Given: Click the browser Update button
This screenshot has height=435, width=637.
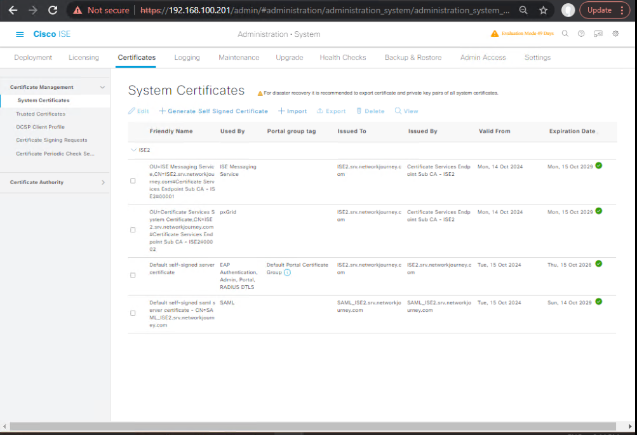Looking at the screenshot, I should click(x=600, y=10).
